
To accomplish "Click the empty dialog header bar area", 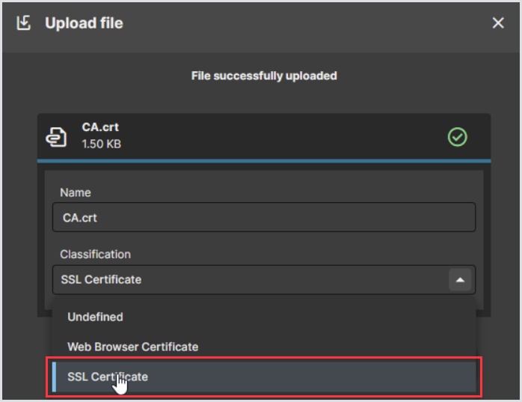I will [x=299, y=23].
